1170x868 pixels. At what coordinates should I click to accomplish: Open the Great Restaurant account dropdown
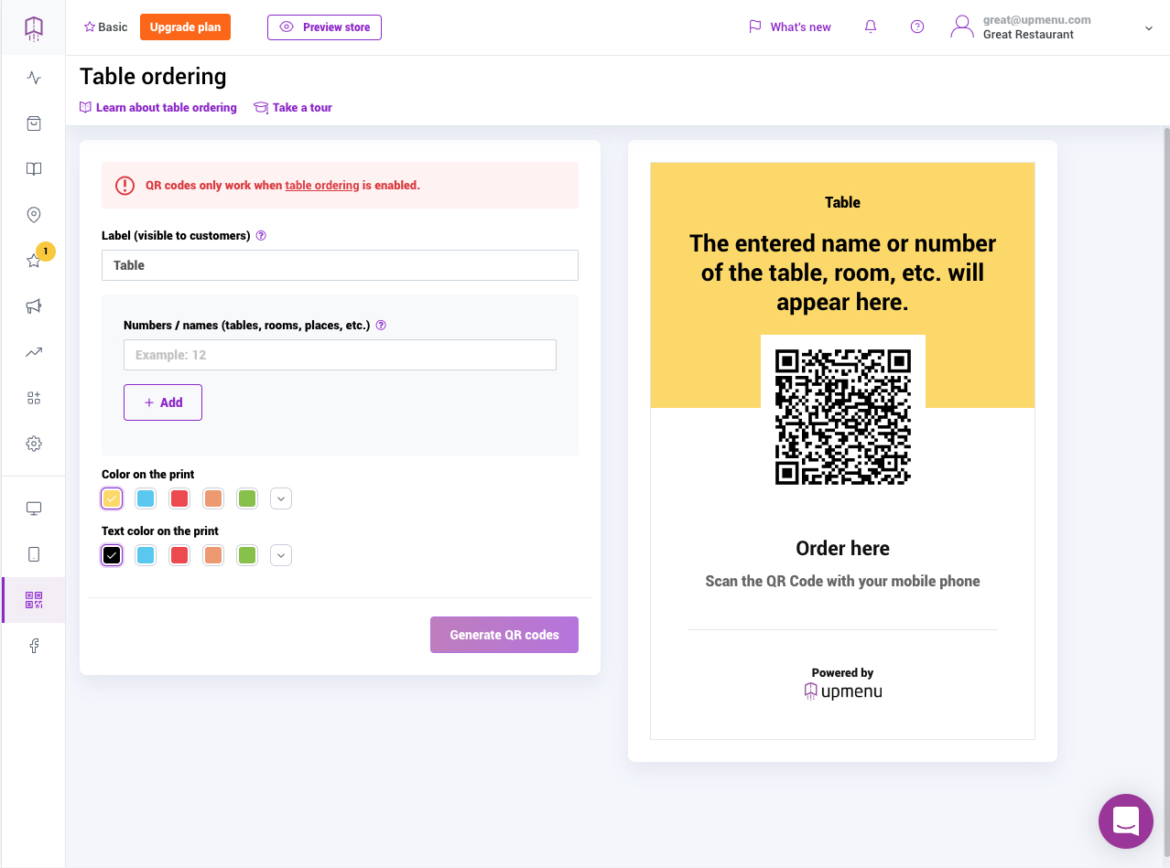coord(1053,27)
